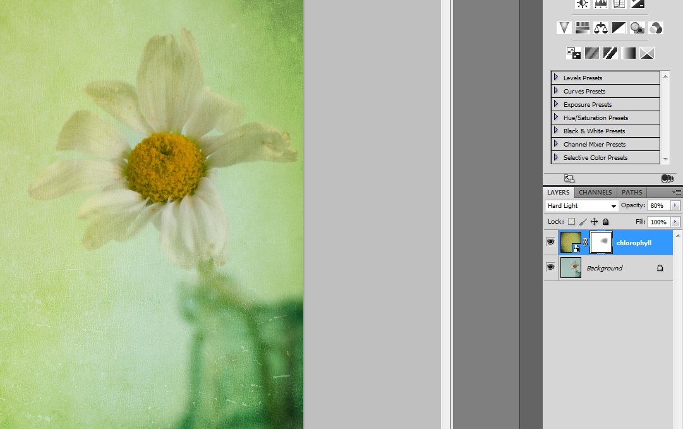Image resolution: width=683 pixels, height=429 pixels.
Task: Select the Vibrance adjustment icon
Action: pos(564,27)
